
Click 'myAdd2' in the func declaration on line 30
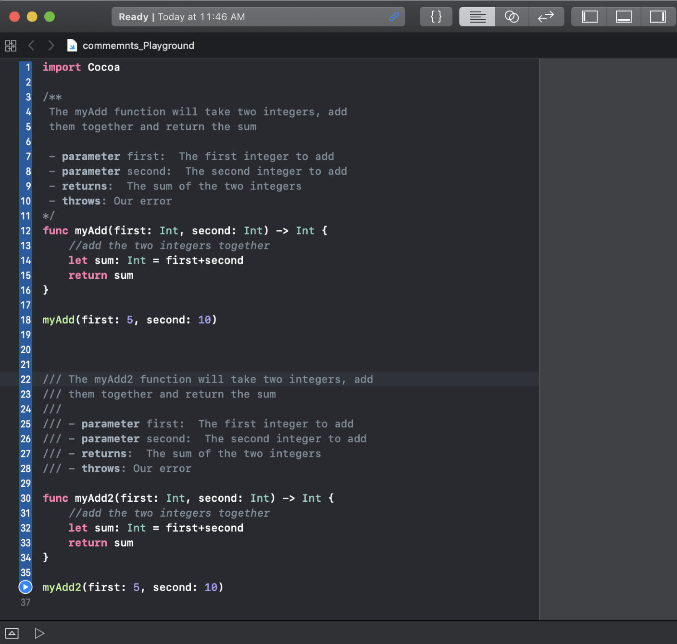94,498
